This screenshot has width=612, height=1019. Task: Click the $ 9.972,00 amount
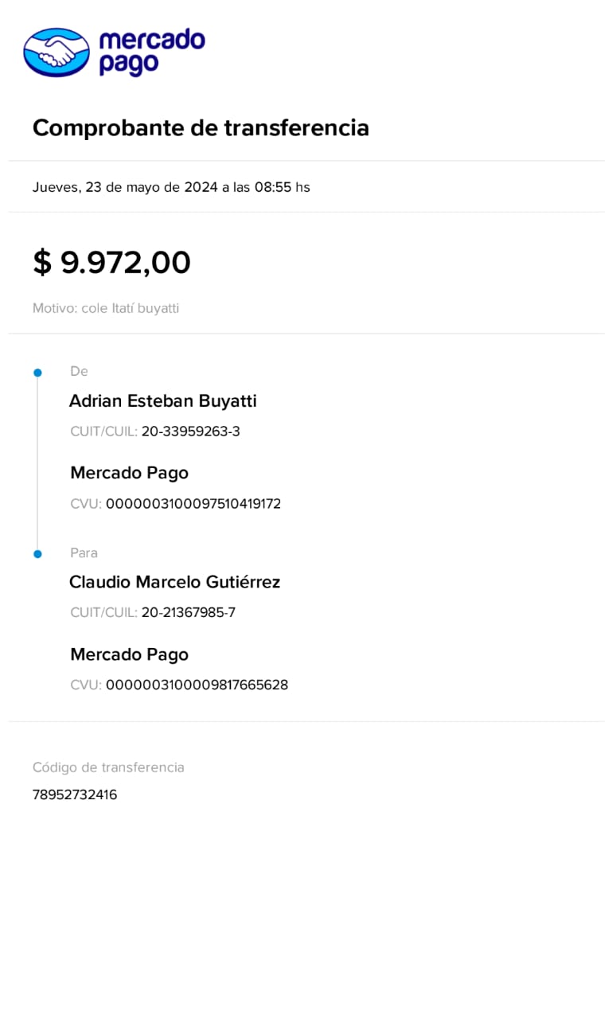111,262
